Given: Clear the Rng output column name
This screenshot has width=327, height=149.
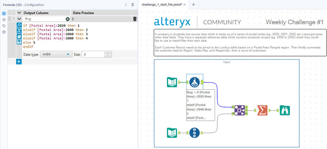Looking at the screenshot, I should coord(67,19).
